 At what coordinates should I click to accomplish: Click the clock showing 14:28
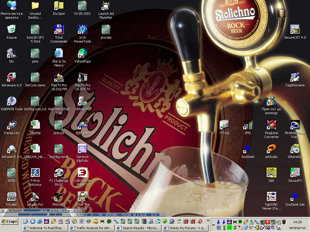297,222
